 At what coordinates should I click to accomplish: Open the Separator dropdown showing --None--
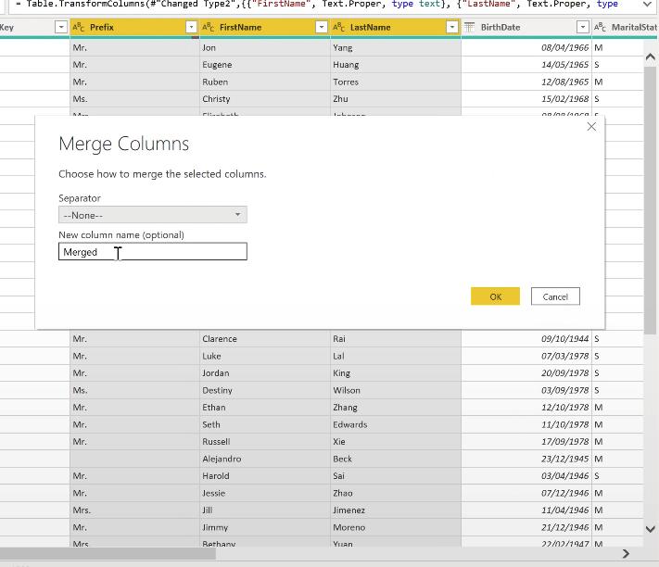(x=153, y=215)
